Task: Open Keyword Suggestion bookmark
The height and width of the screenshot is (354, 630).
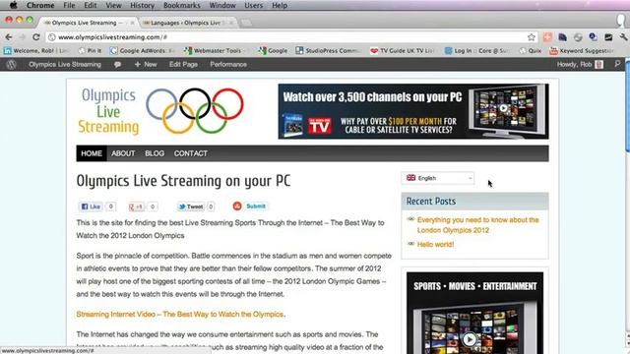Action: pos(582,50)
